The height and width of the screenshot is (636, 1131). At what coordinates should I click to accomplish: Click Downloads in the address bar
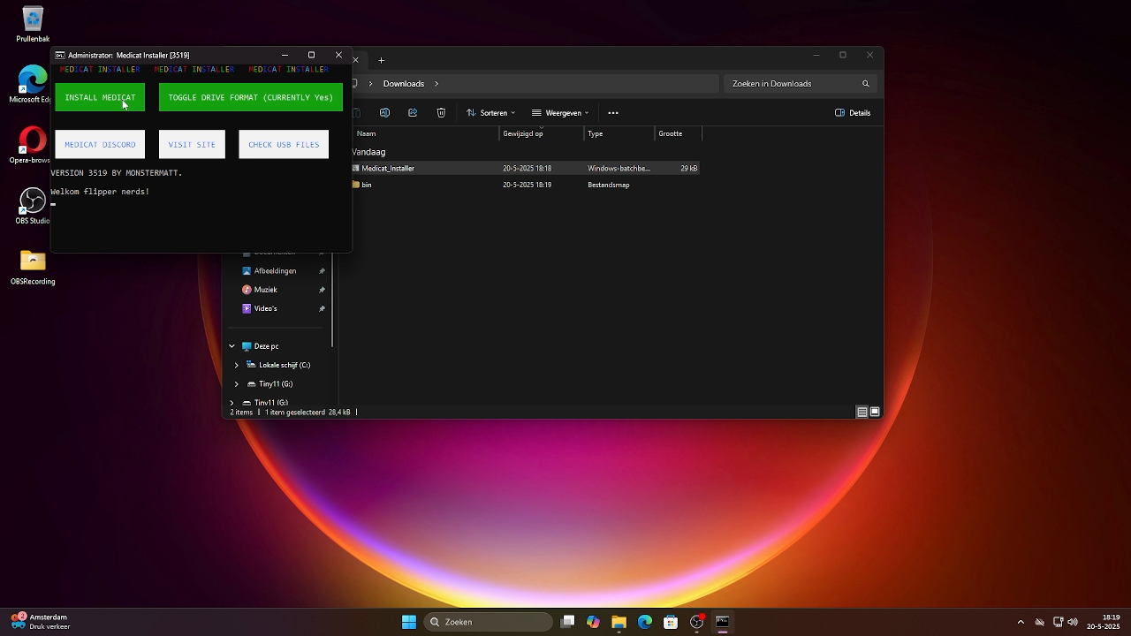pyautogui.click(x=404, y=84)
